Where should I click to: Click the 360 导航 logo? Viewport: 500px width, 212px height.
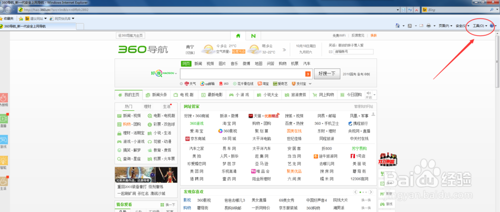pos(143,49)
